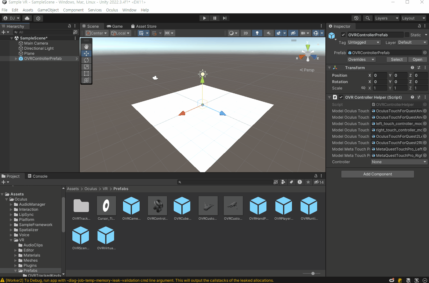Click the Play button

[204, 18]
